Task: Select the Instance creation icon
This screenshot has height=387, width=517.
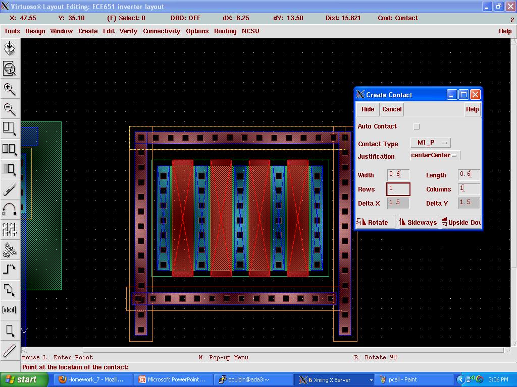Action: pos(10,249)
